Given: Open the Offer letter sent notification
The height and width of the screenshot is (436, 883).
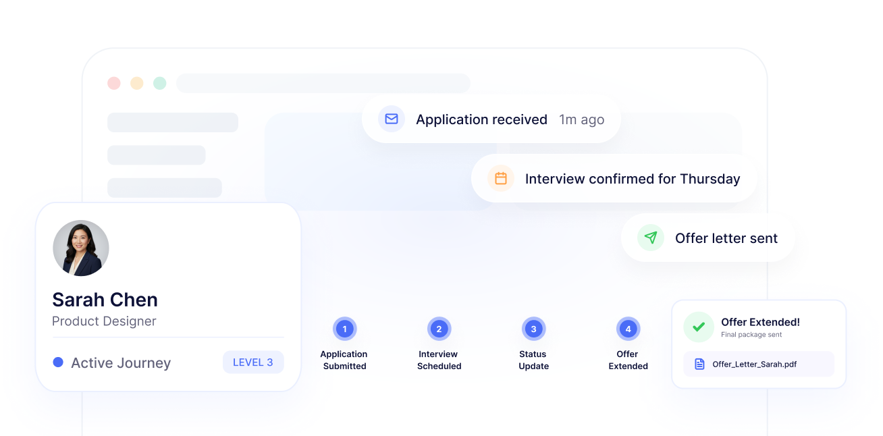Looking at the screenshot, I should coord(708,238).
